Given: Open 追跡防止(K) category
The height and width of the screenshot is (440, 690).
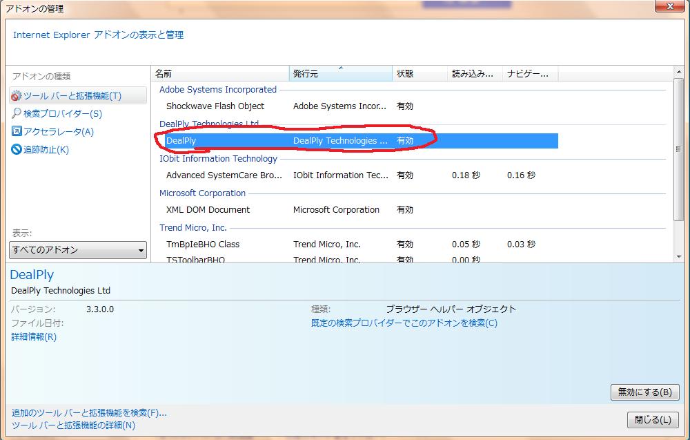Looking at the screenshot, I should pos(46,150).
